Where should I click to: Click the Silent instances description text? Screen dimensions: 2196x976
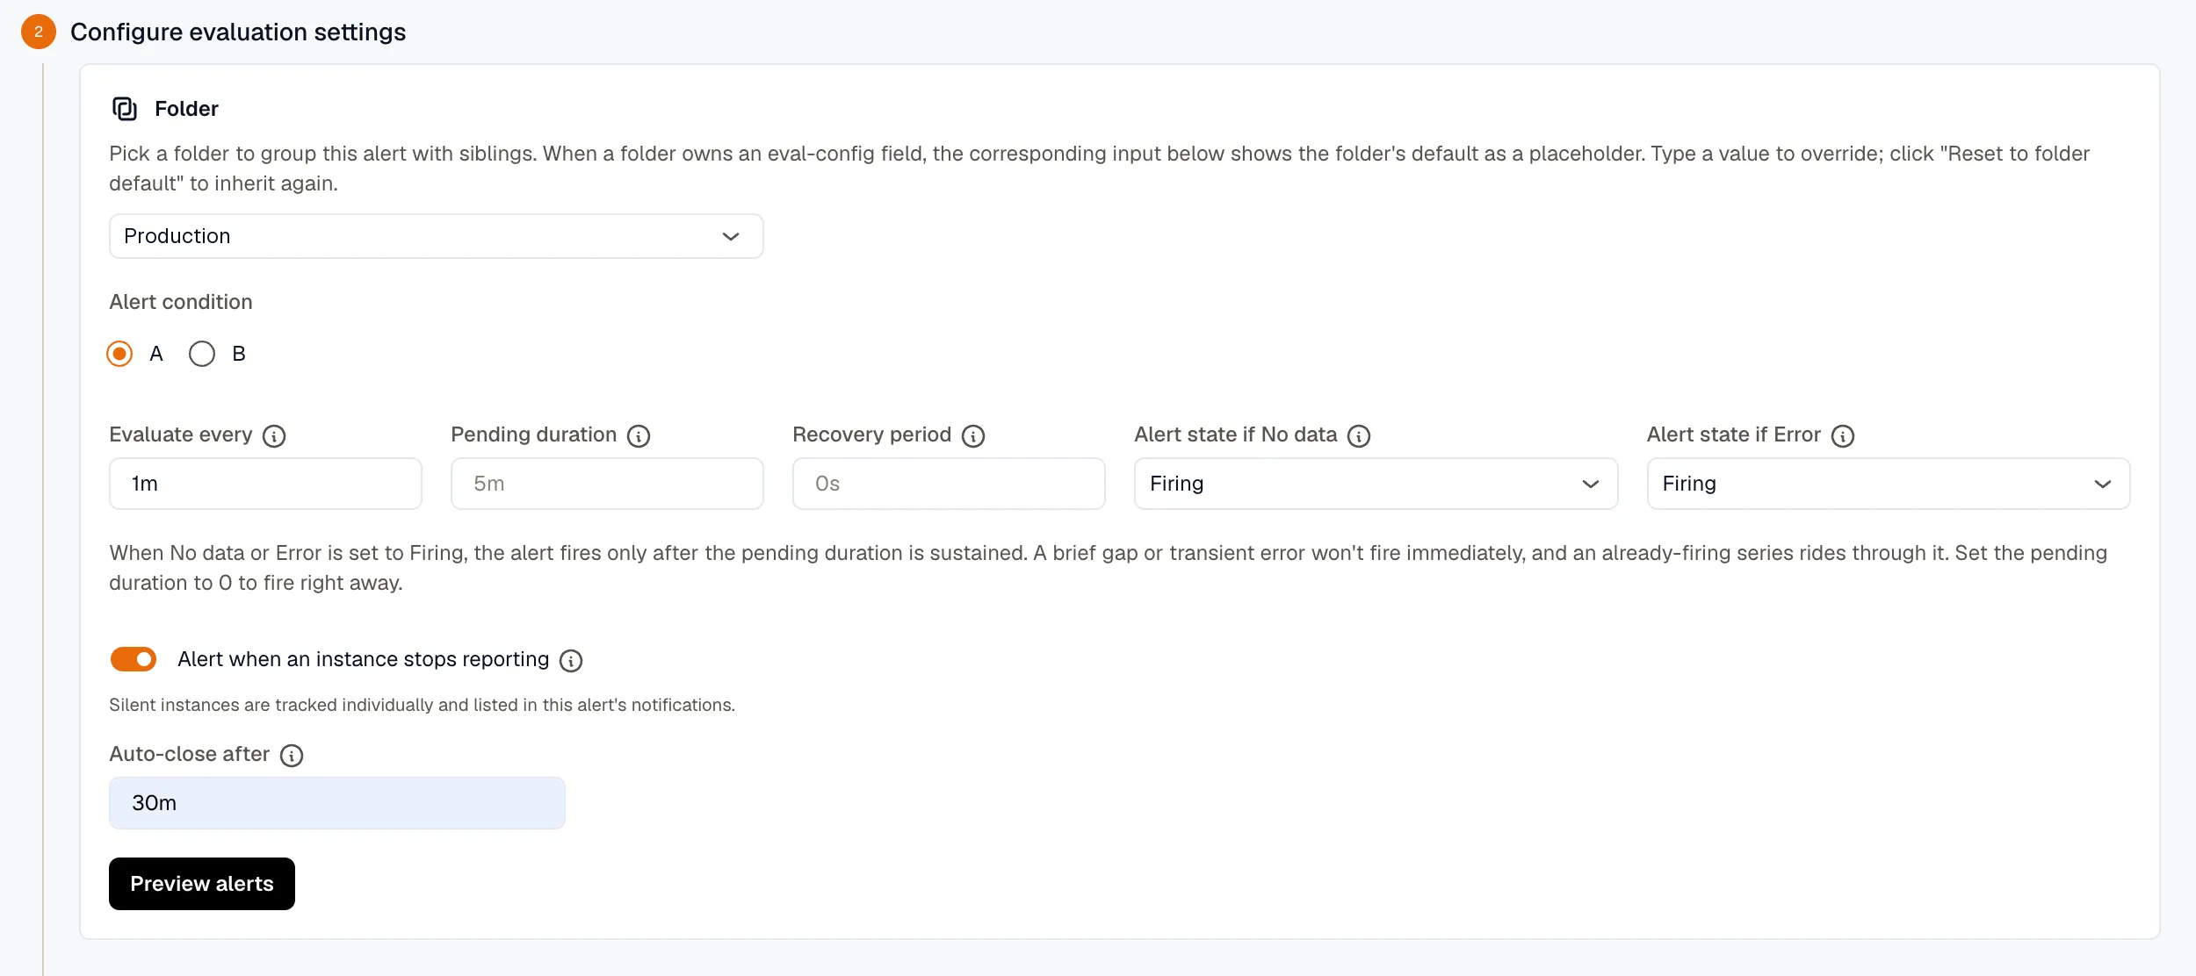pos(422,705)
